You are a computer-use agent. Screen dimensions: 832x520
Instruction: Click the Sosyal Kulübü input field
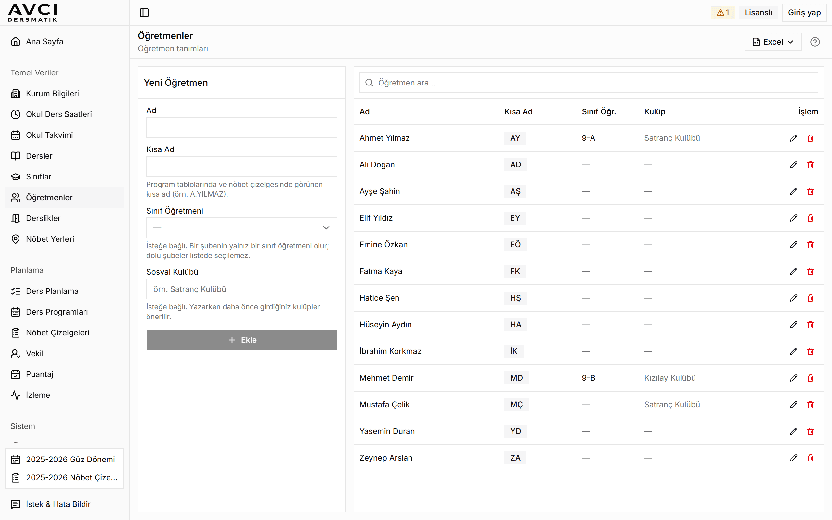242,289
